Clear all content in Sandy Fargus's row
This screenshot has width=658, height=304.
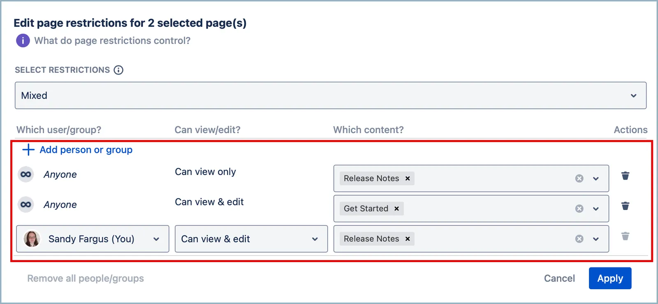click(x=579, y=239)
